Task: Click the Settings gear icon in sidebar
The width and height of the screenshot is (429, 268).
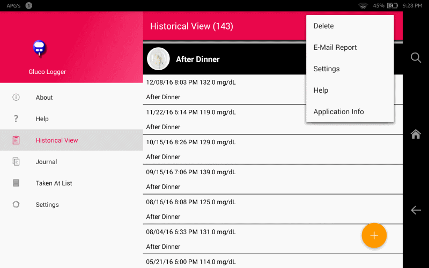Action: [16, 205]
